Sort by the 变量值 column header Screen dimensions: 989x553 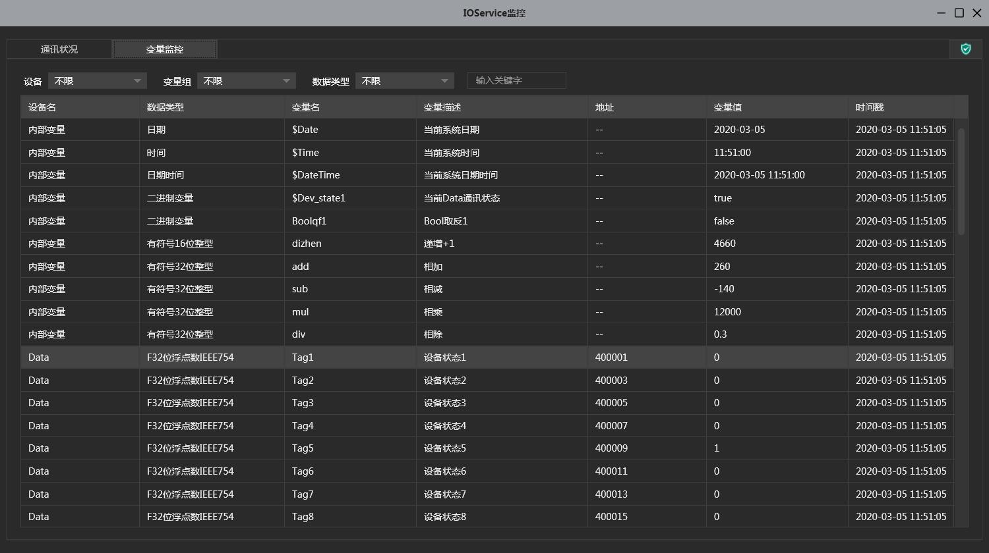pos(777,107)
